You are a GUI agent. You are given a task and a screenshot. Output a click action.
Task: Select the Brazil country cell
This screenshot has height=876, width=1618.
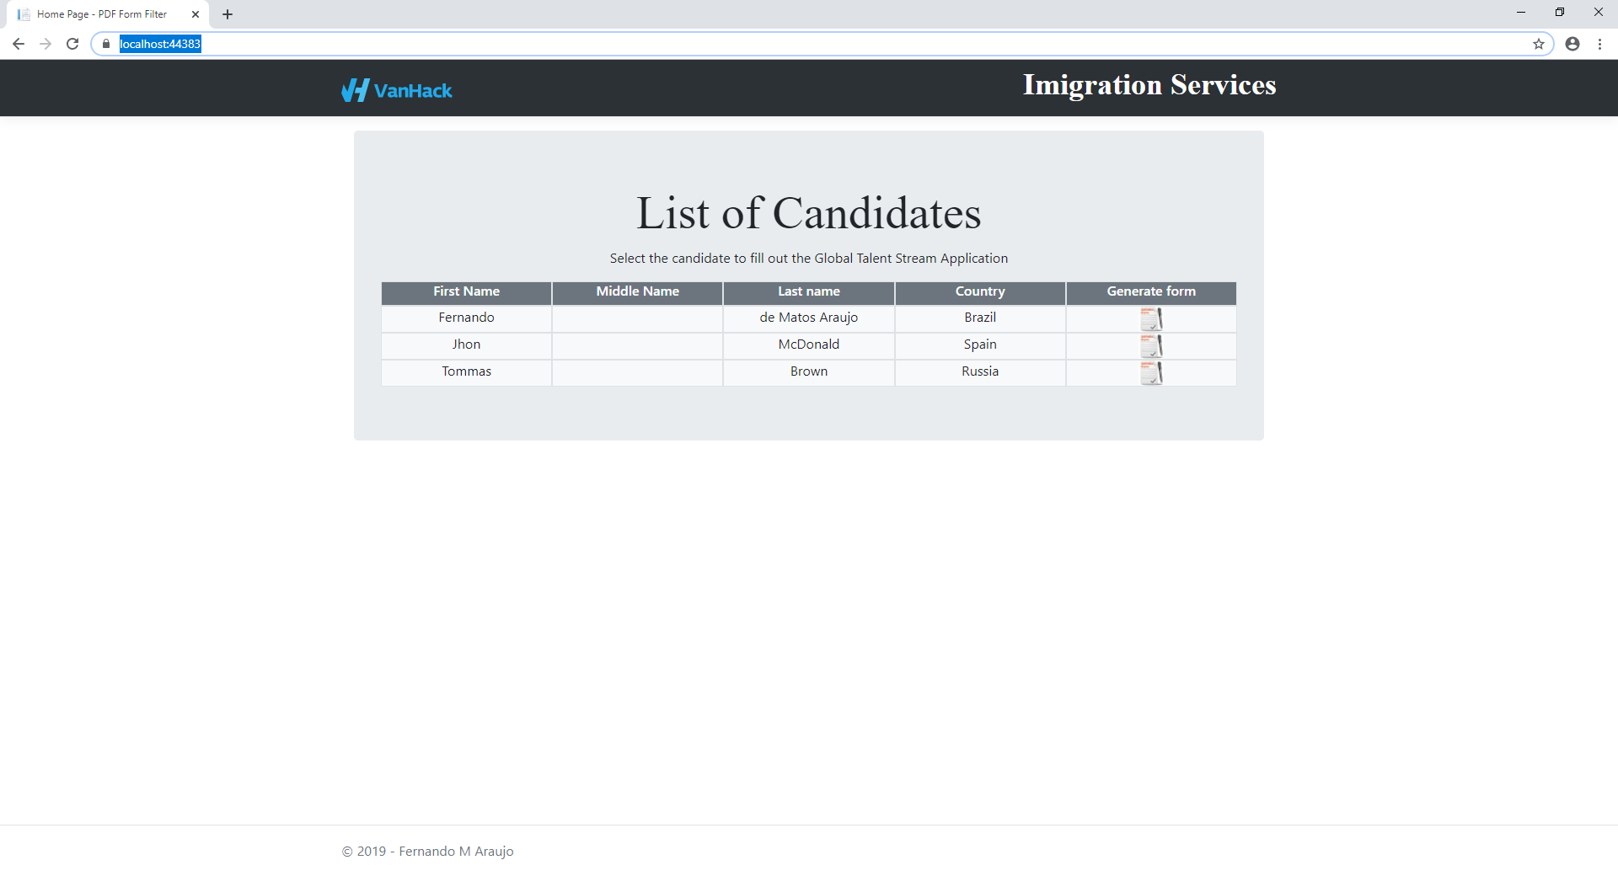coord(980,318)
